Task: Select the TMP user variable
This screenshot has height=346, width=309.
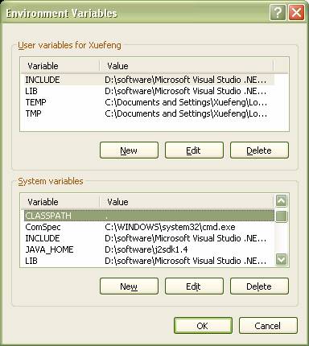Action: tap(149, 113)
